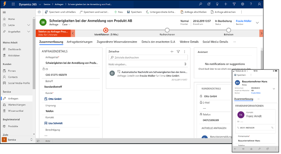This screenshot has height=154, width=281.
Task: Switch to the Social Media-Details tab
Action: pyautogui.click(x=215, y=42)
